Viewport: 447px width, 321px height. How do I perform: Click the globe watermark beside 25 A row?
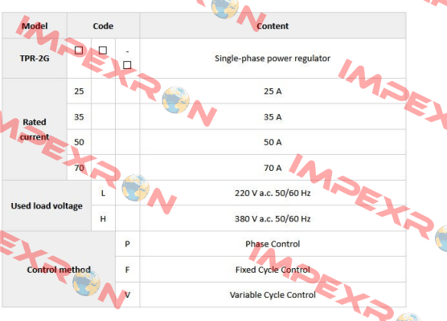tap(175, 100)
